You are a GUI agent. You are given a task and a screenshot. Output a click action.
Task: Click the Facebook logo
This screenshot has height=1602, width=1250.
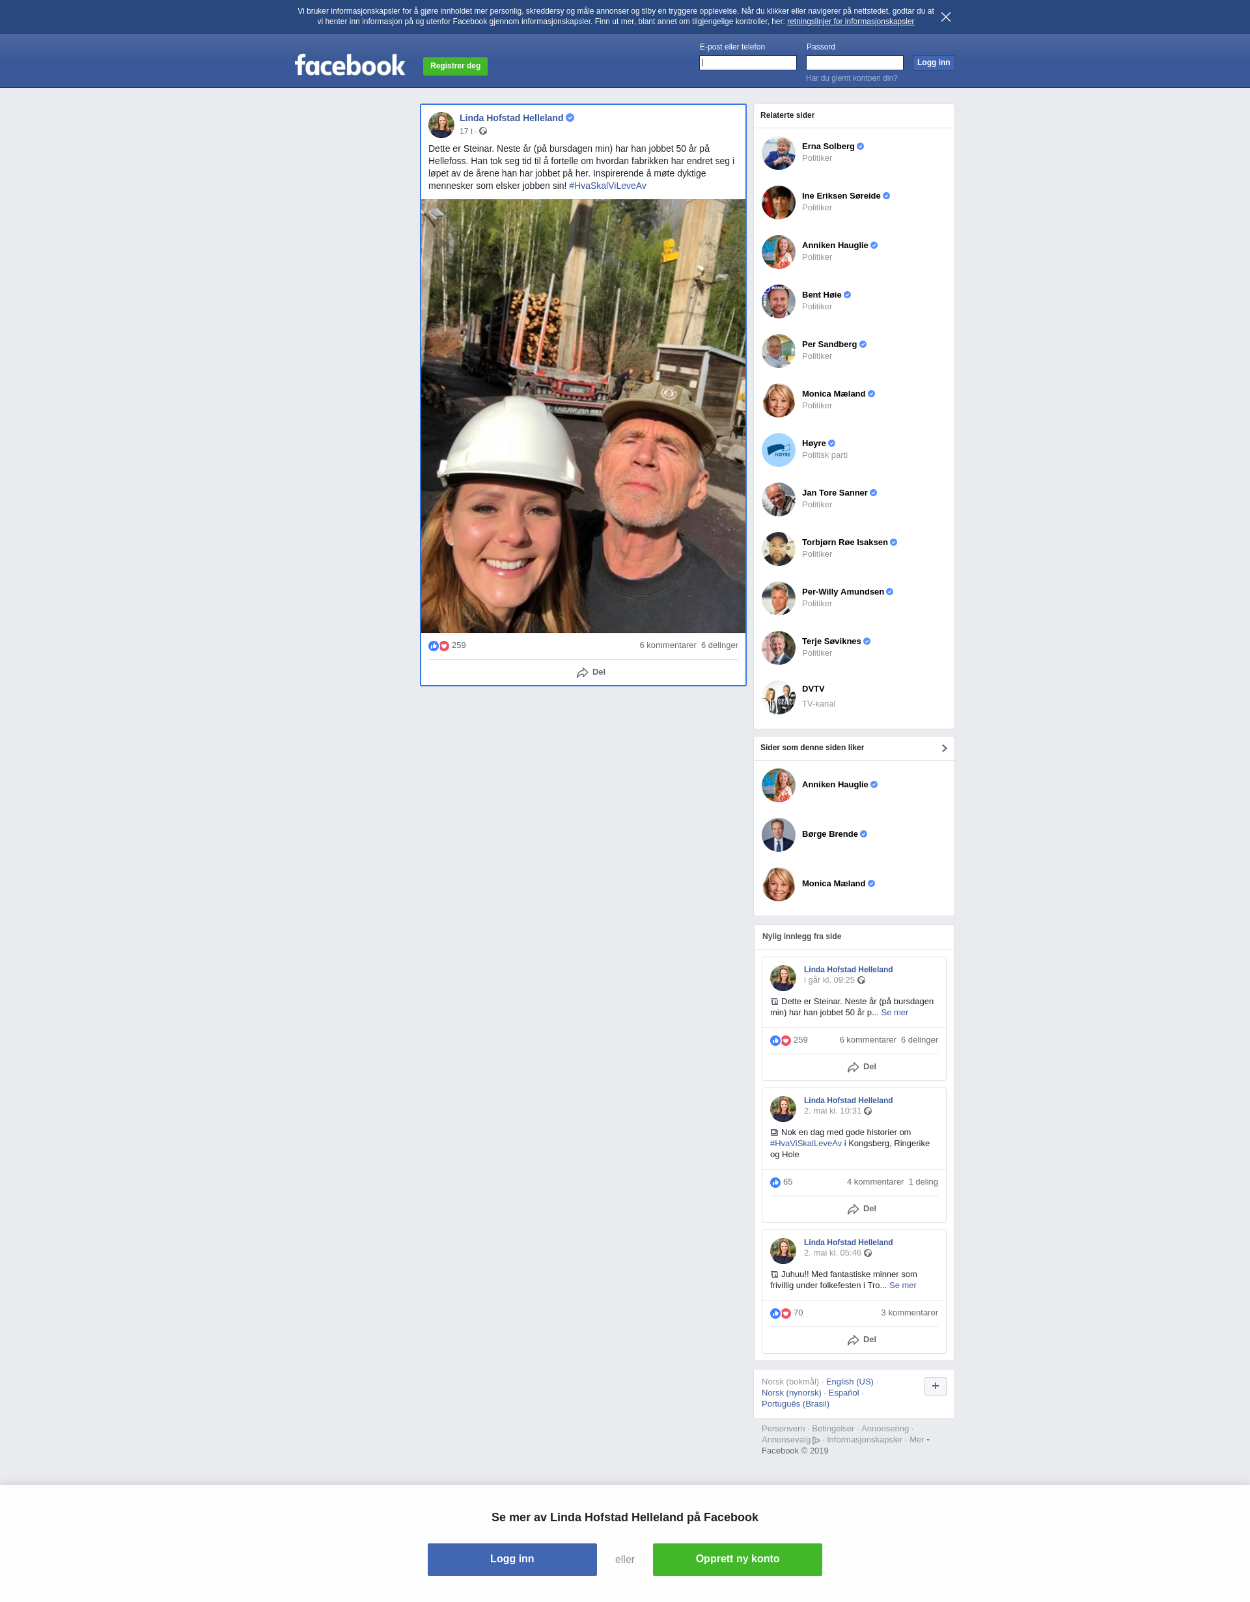point(350,65)
